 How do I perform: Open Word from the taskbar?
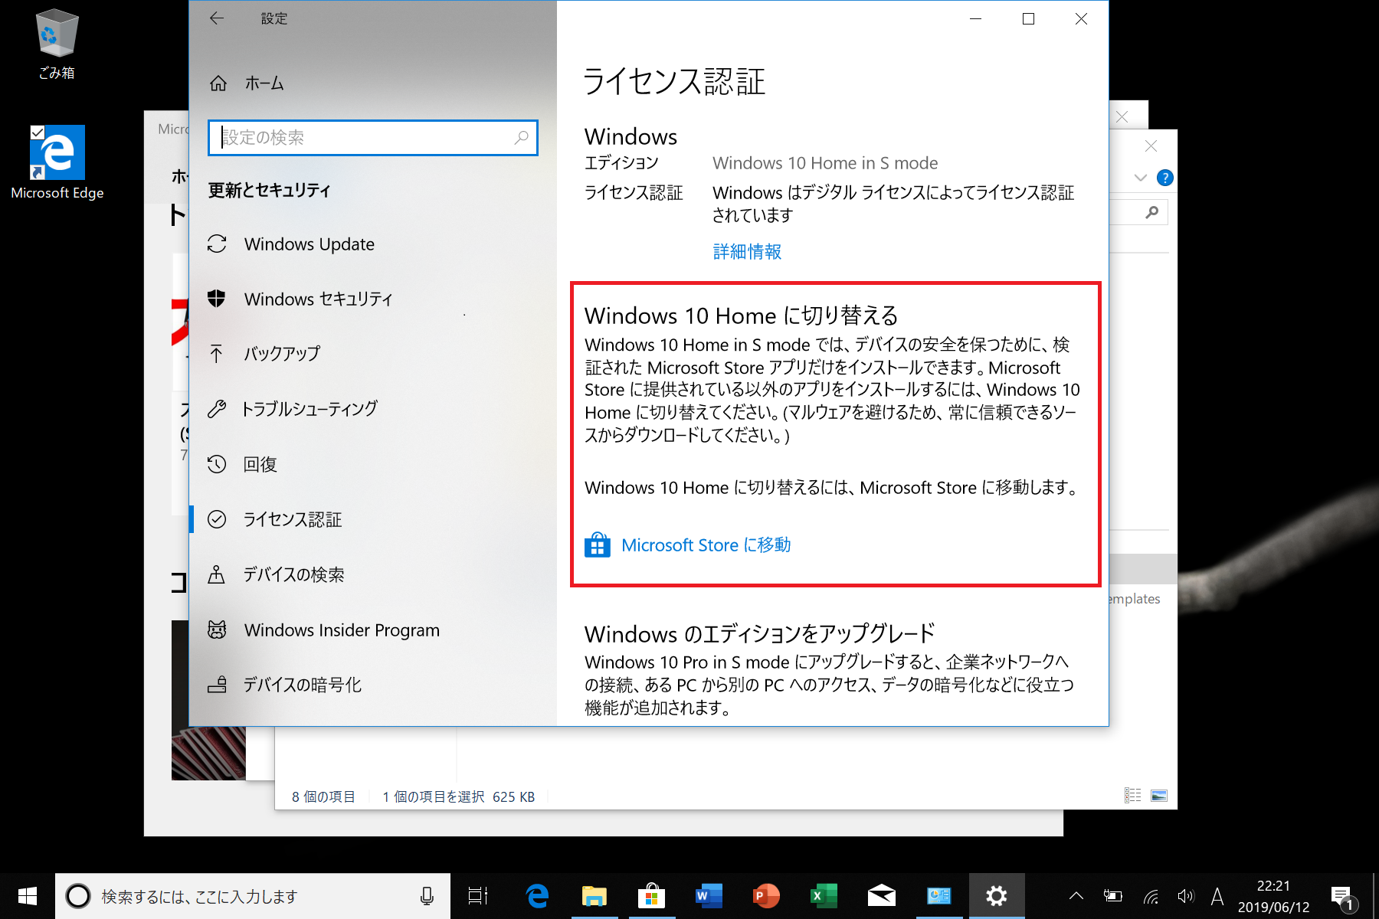[709, 896]
